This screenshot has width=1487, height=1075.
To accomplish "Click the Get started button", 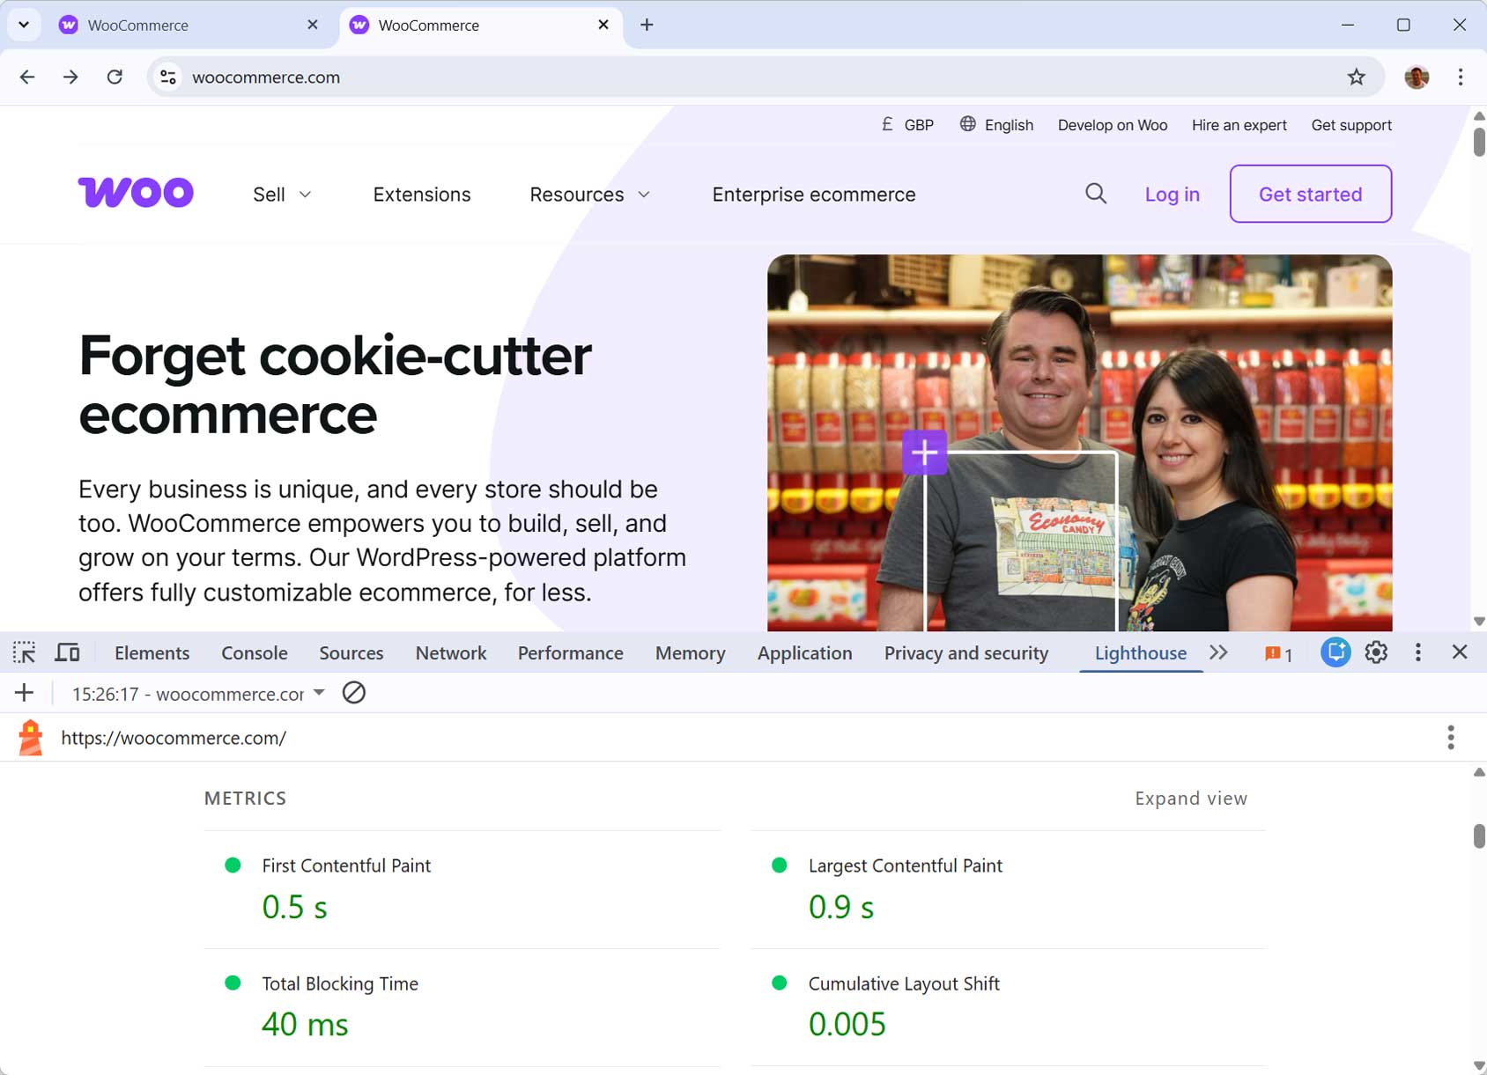I will 1310,194.
